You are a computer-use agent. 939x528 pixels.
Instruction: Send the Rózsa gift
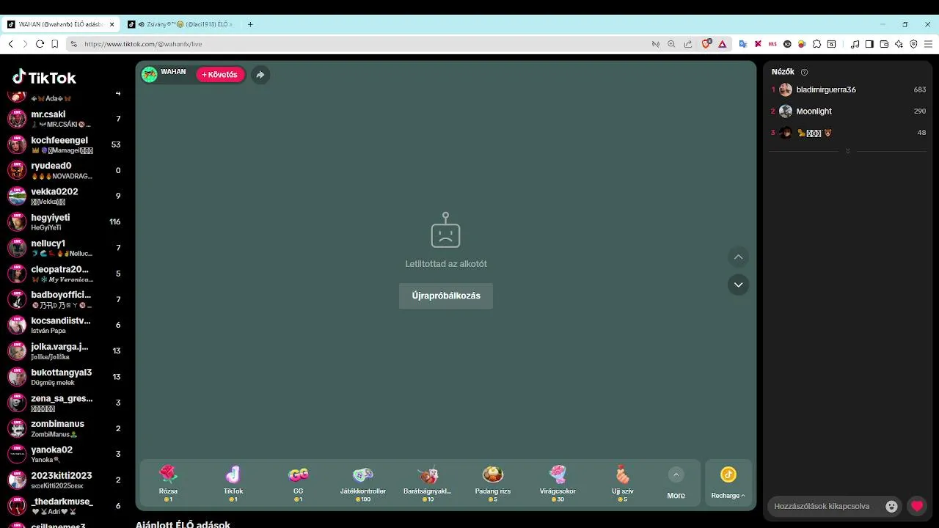[x=168, y=483]
